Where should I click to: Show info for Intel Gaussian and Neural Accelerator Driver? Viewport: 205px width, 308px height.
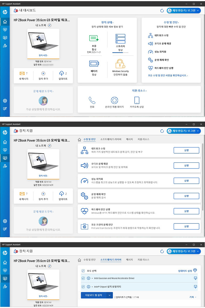pos(88,278)
